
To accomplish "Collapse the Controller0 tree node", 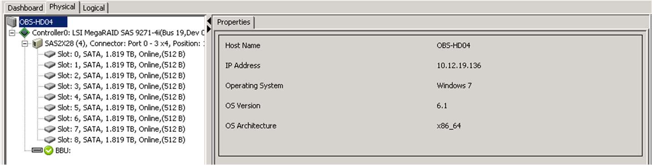I will [x=12, y=33].
